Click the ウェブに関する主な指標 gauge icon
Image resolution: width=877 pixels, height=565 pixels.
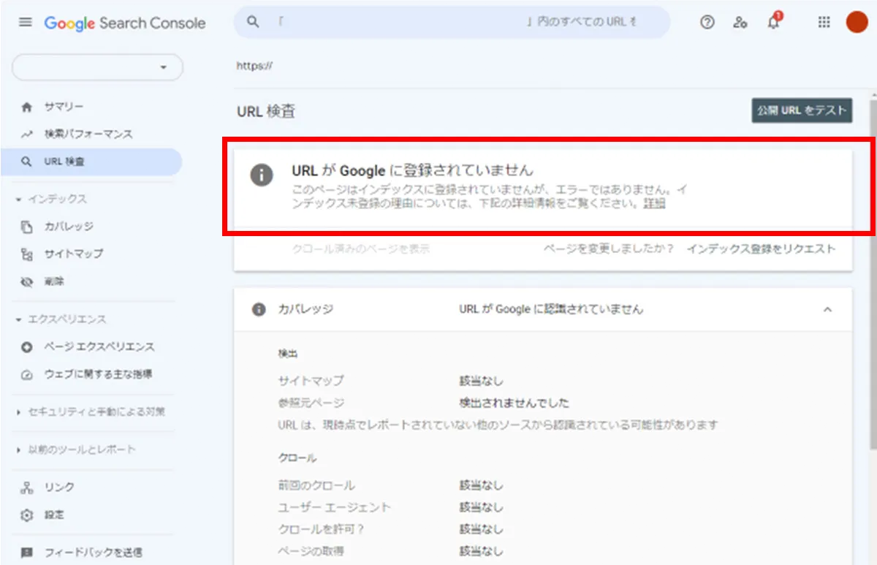[x=27, y=374]
